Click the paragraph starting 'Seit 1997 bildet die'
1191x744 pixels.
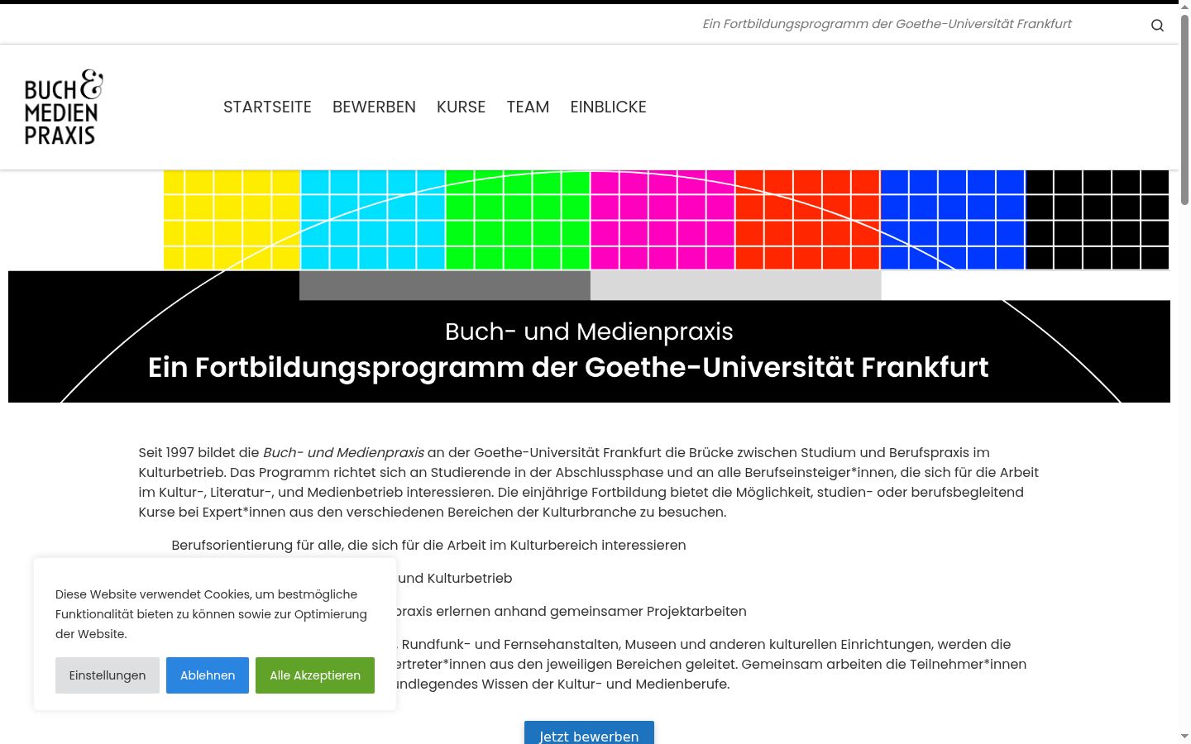tap(589, 482)
